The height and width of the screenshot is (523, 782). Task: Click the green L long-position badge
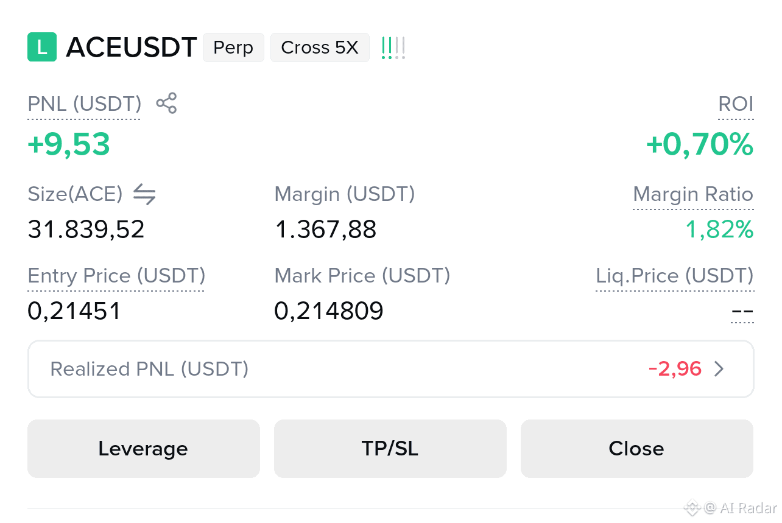click(42, 47)
